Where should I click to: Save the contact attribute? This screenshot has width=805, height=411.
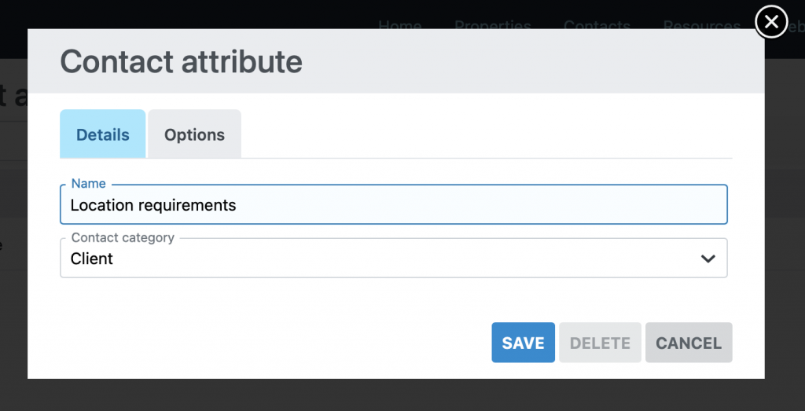click(x=523, y=343)
